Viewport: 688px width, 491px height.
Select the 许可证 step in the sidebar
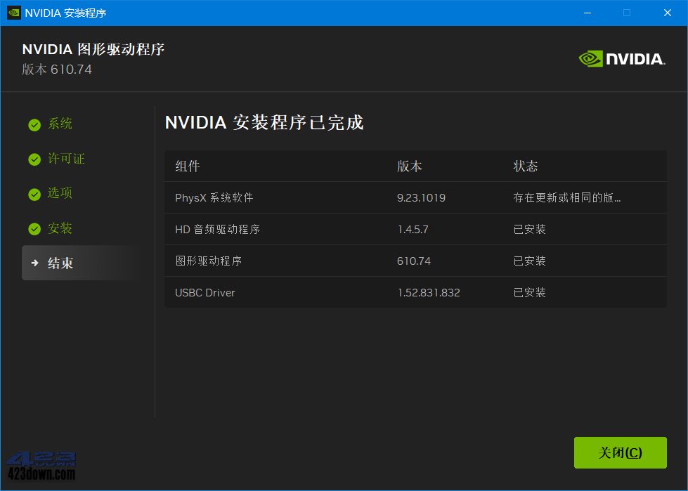(66, 158)
